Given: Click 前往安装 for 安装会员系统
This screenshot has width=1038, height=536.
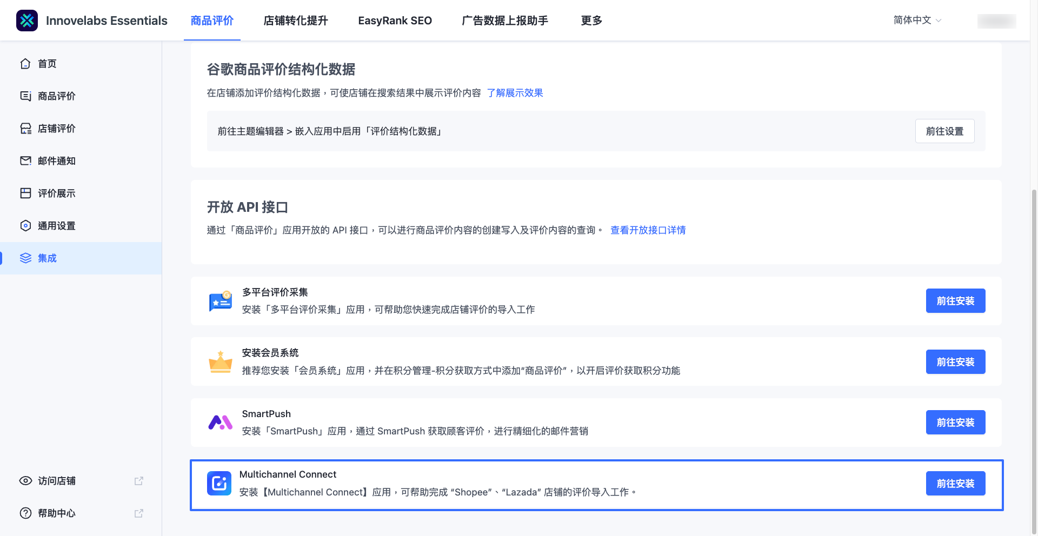Looking at the screenshot, I should click(x=955, y=362).
